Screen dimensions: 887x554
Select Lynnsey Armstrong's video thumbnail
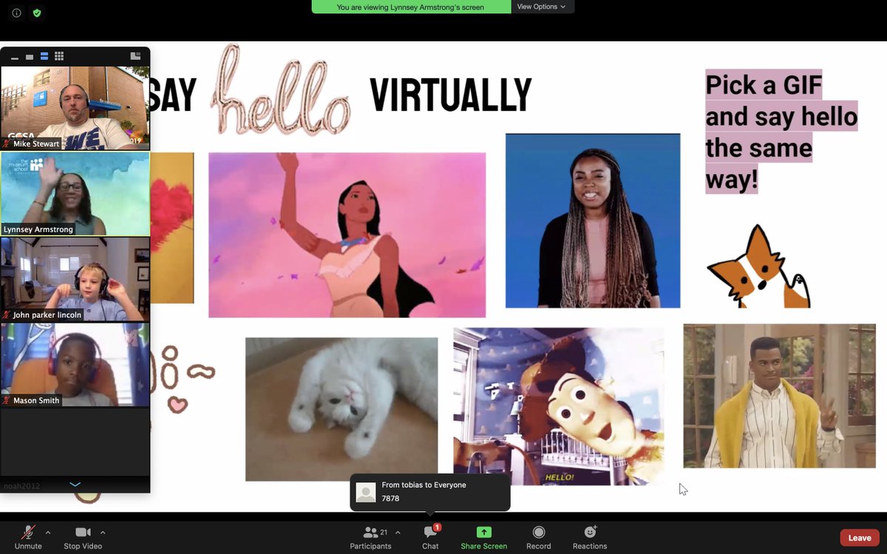(75, 194)
